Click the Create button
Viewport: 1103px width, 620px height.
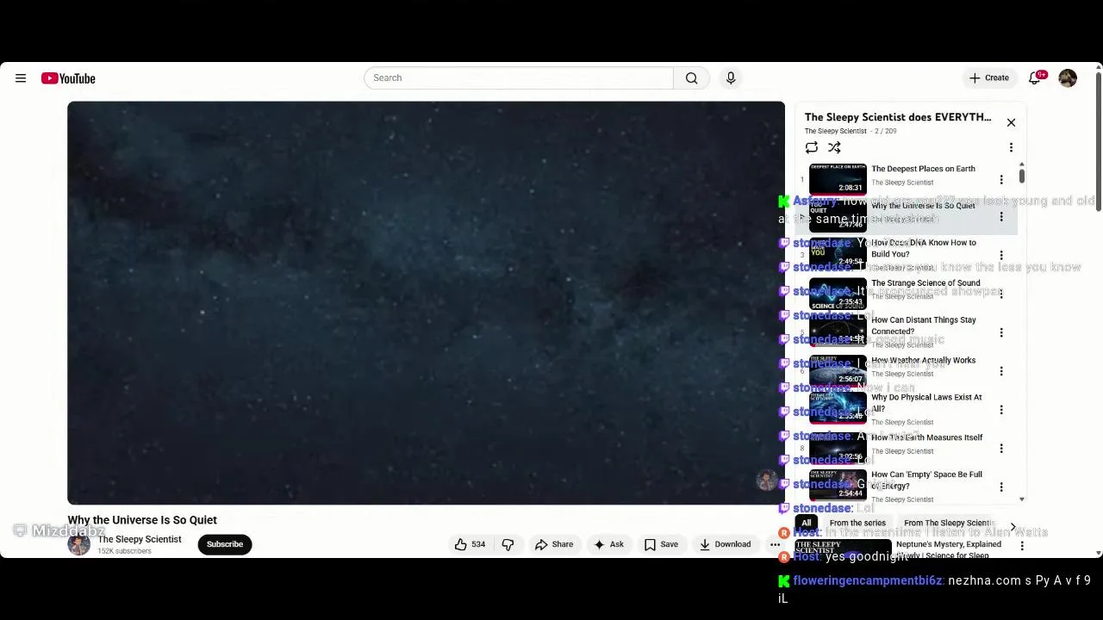point(988,78)
